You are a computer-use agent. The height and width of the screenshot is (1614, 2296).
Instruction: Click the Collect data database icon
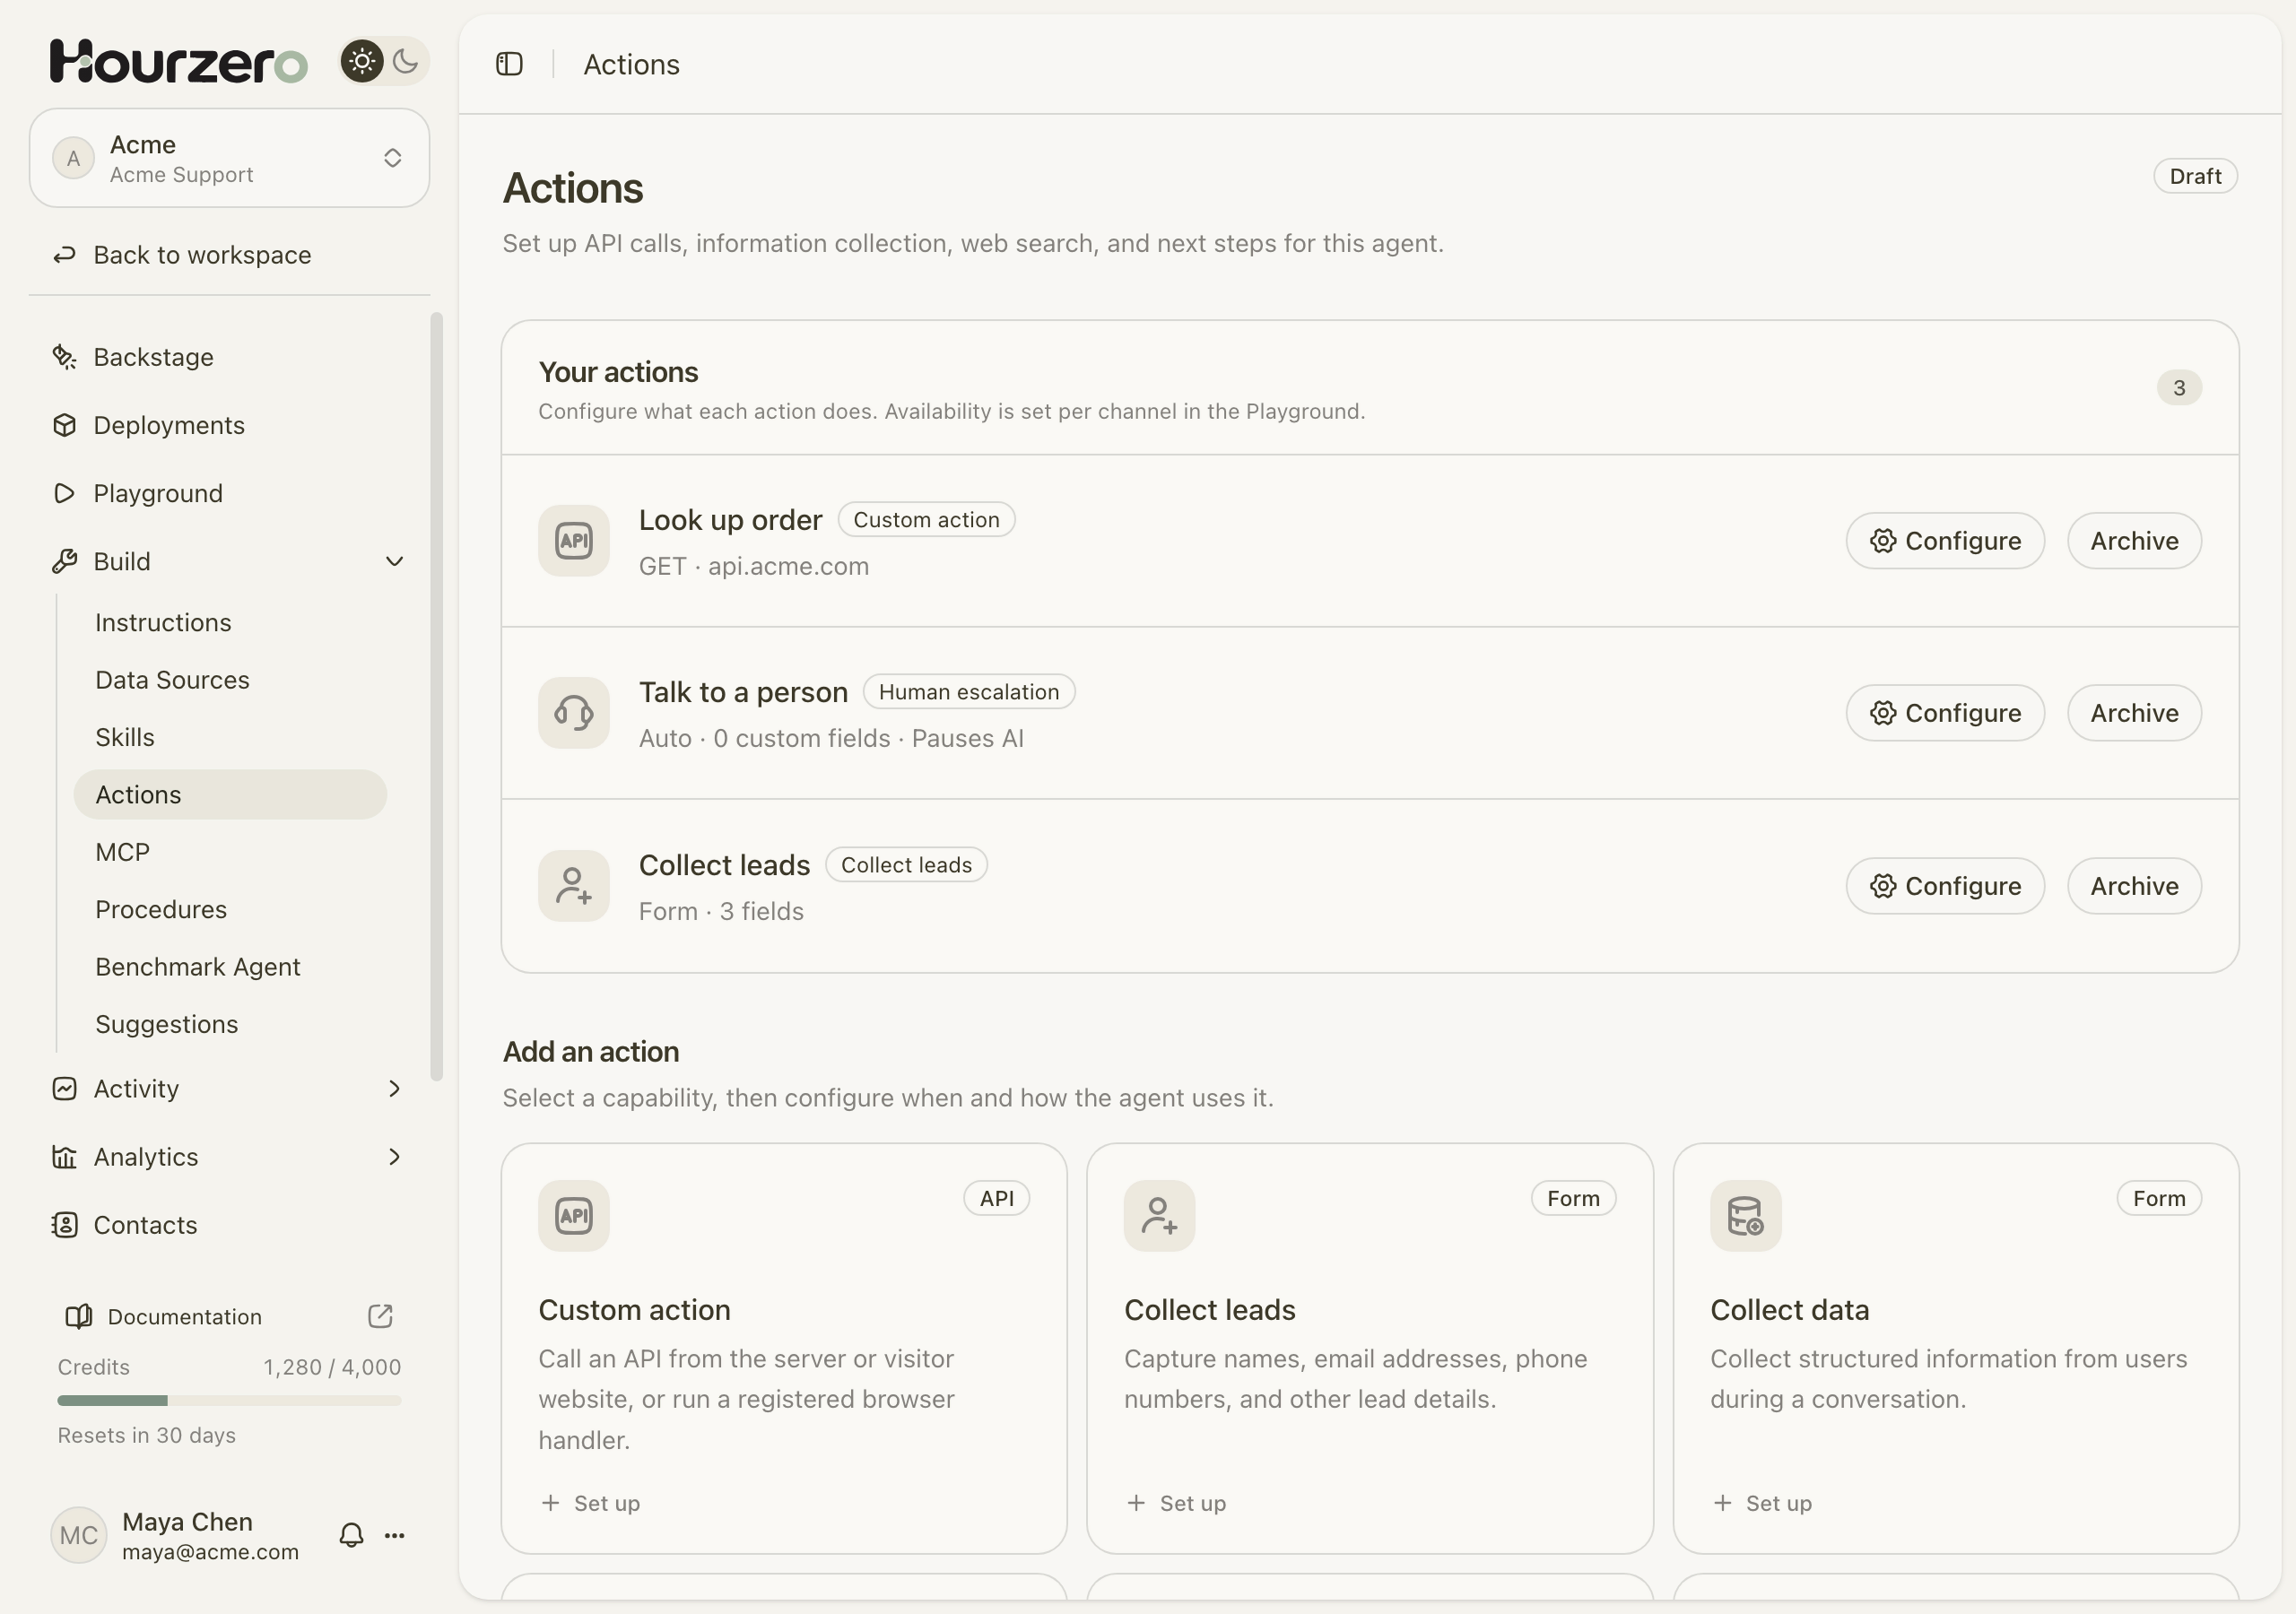click(1746, 1216)
